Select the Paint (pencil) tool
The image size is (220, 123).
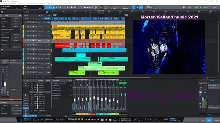tap(64, 7)
